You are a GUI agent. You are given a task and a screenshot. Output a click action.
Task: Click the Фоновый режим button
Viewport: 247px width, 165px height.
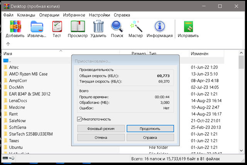(101, 129)
